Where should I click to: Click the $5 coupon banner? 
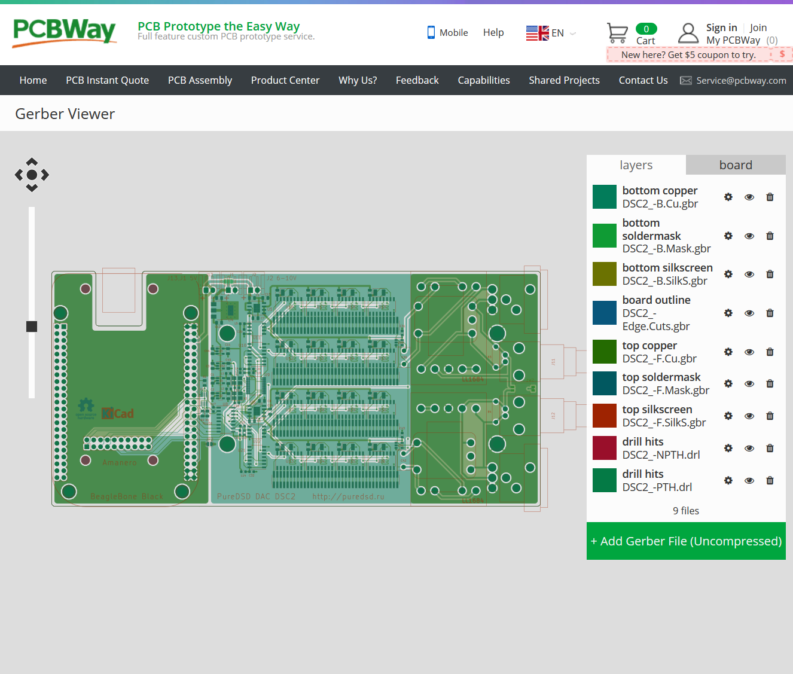700,54
